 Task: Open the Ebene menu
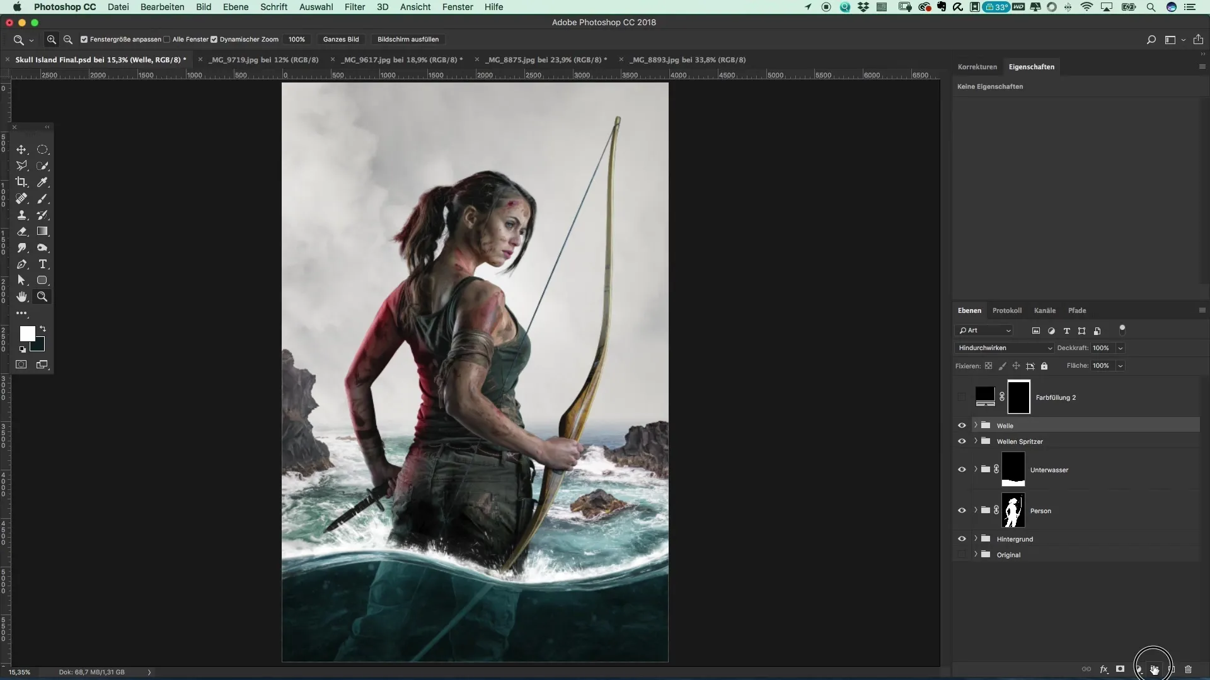click(236, 7)
